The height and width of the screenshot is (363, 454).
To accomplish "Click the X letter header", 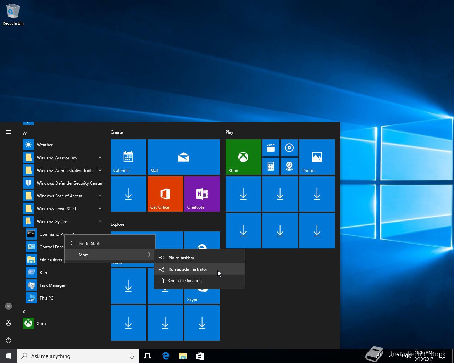I will [24, 312].
